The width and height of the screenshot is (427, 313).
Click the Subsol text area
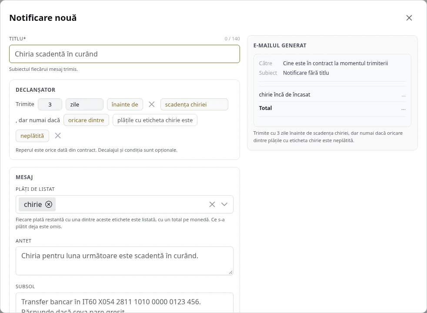pyautogui.click(x=124, y=303)
